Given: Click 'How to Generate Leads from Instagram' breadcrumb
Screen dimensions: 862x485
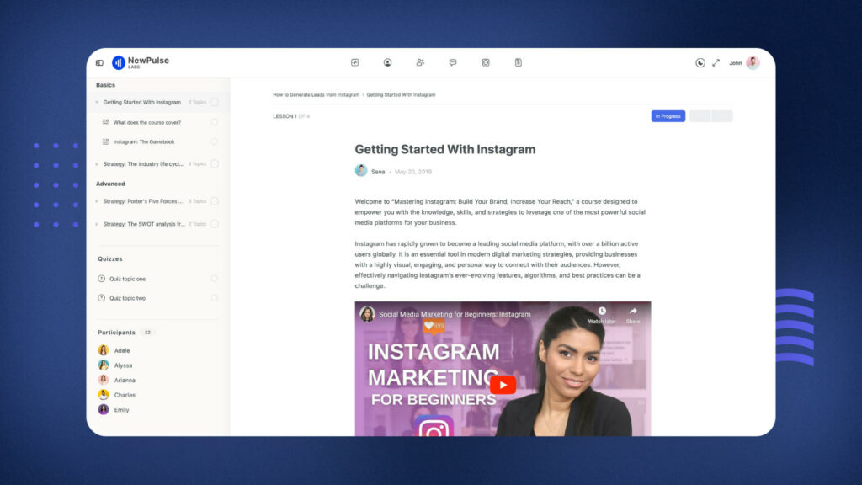Looking at the screenshot, I should 316,95.
